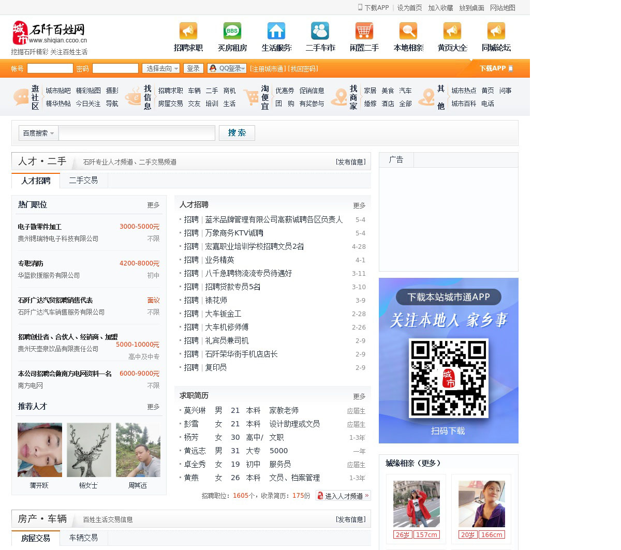Image resolution: width=621 pixels, height=550 pixels.
Task: Open the 同城论坛 megaphone icon
Action: pyautogui.click(x=496, y=31)
